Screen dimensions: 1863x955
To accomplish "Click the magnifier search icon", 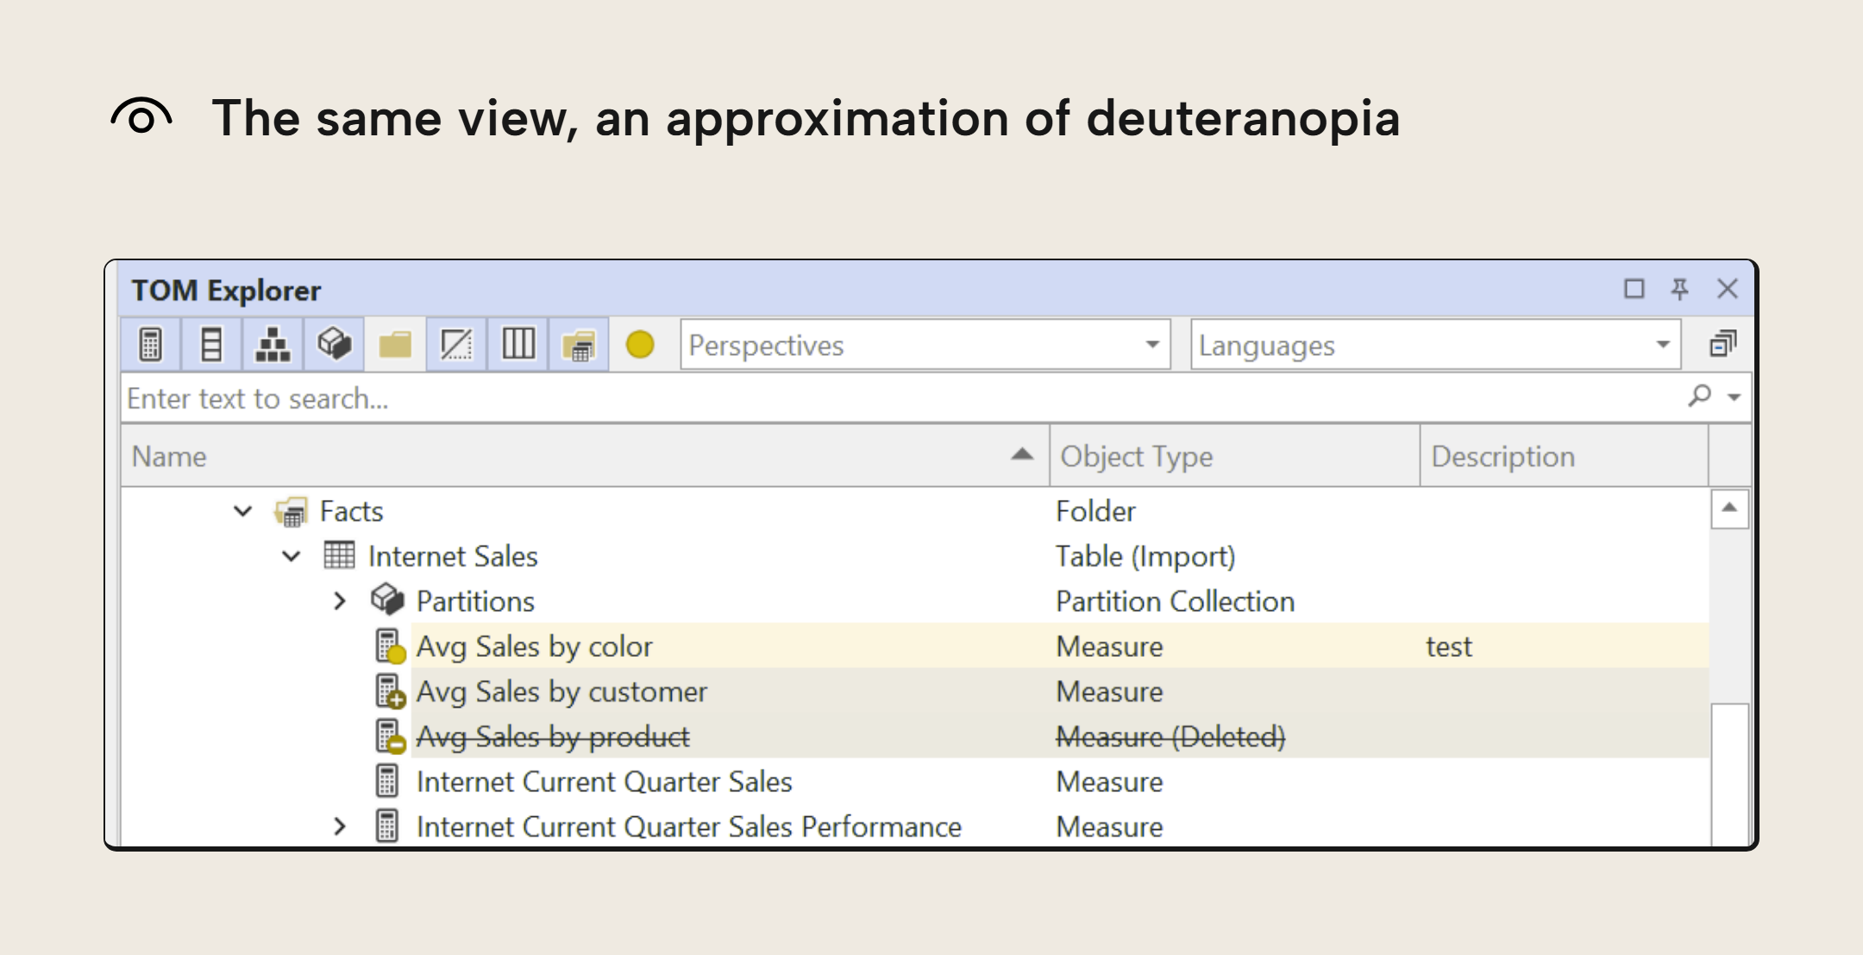I will point(1699,396).
